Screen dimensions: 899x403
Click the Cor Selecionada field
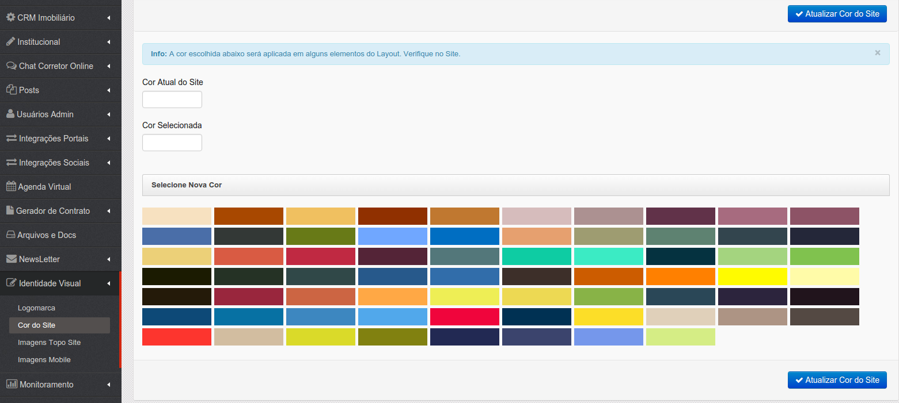coord(172,143)
